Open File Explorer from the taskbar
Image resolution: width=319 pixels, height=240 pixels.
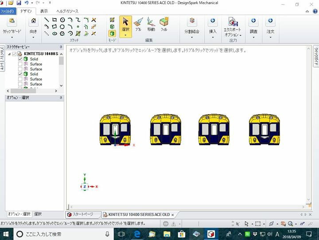point(167,234)
